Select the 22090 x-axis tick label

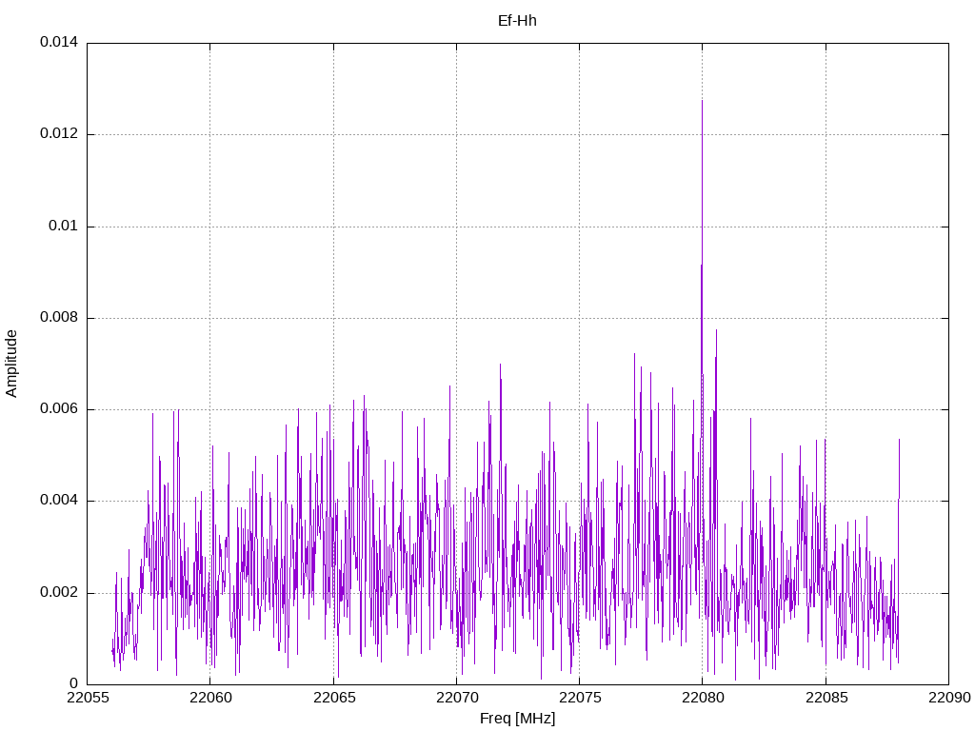point(947,699)
